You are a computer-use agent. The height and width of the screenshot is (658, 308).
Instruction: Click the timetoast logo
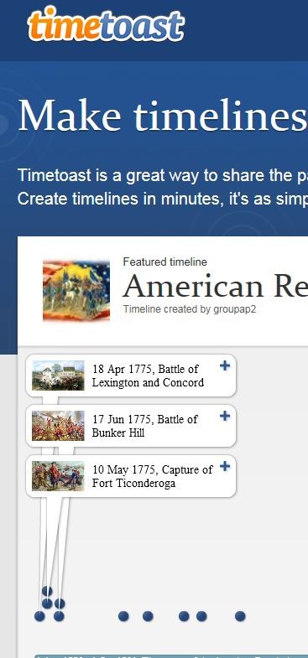[x=106, y=25]
